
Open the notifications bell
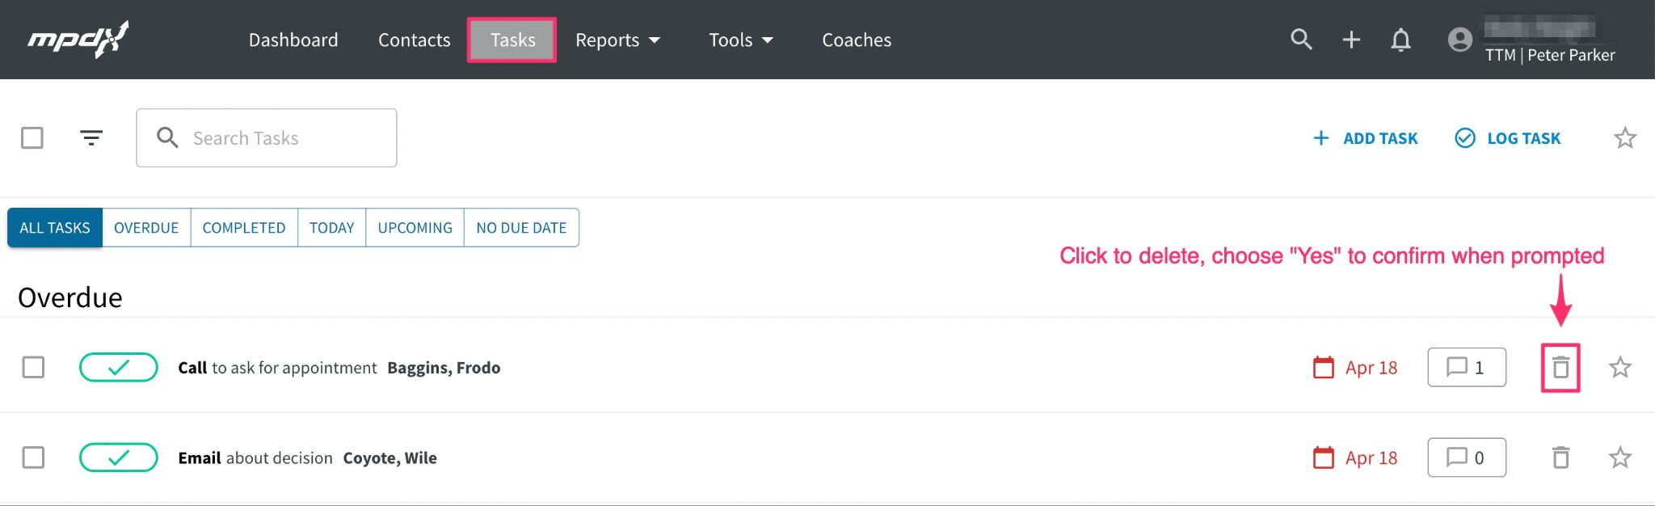tap(1401, 40)
